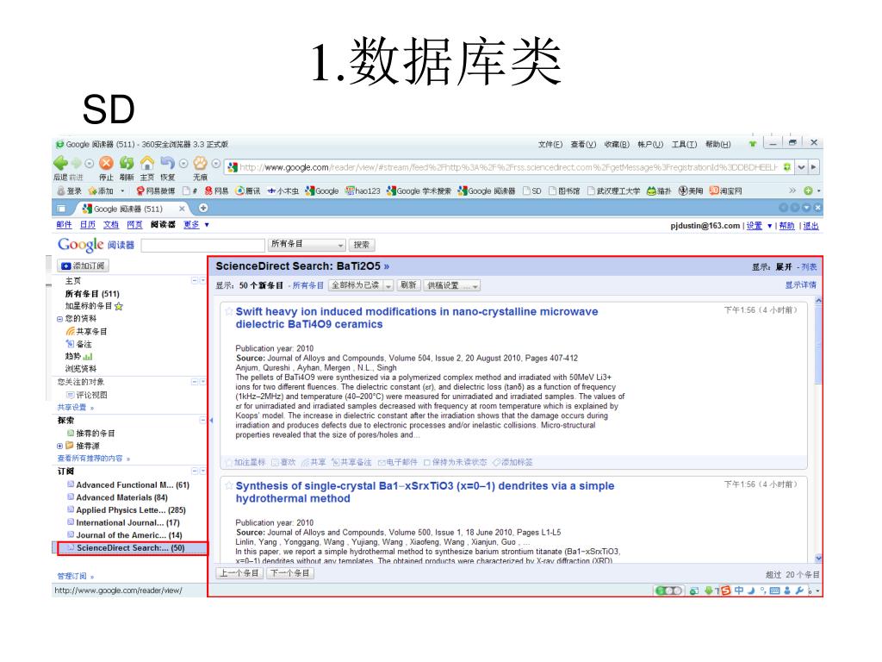Image resolution: width=882 pixels, height=662 pixels.
Task: Open the address bar history dropdown
Action: [x=800, y=167]
